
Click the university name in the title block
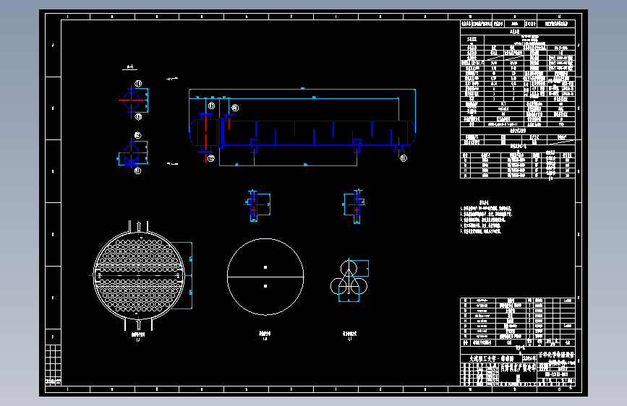491,359
